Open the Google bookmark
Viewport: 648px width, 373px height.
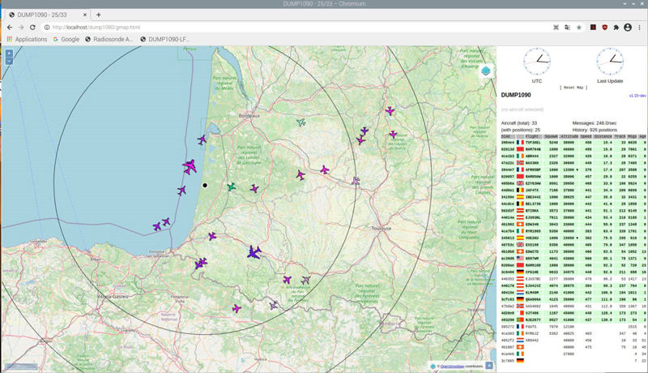point(66,39)
